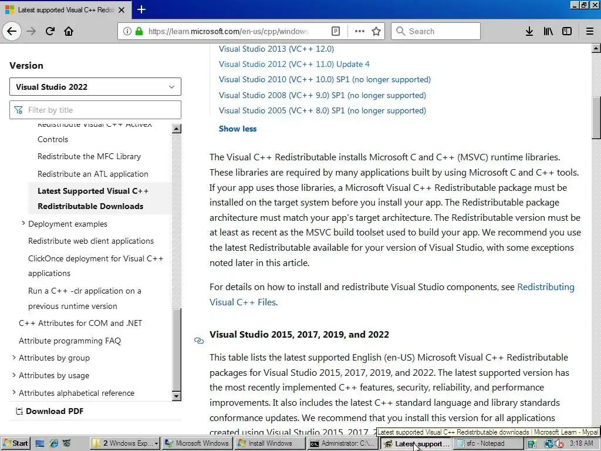The image size is (601, 451).
Task: Click the filter funnel icon
Action: coord(18,110)
